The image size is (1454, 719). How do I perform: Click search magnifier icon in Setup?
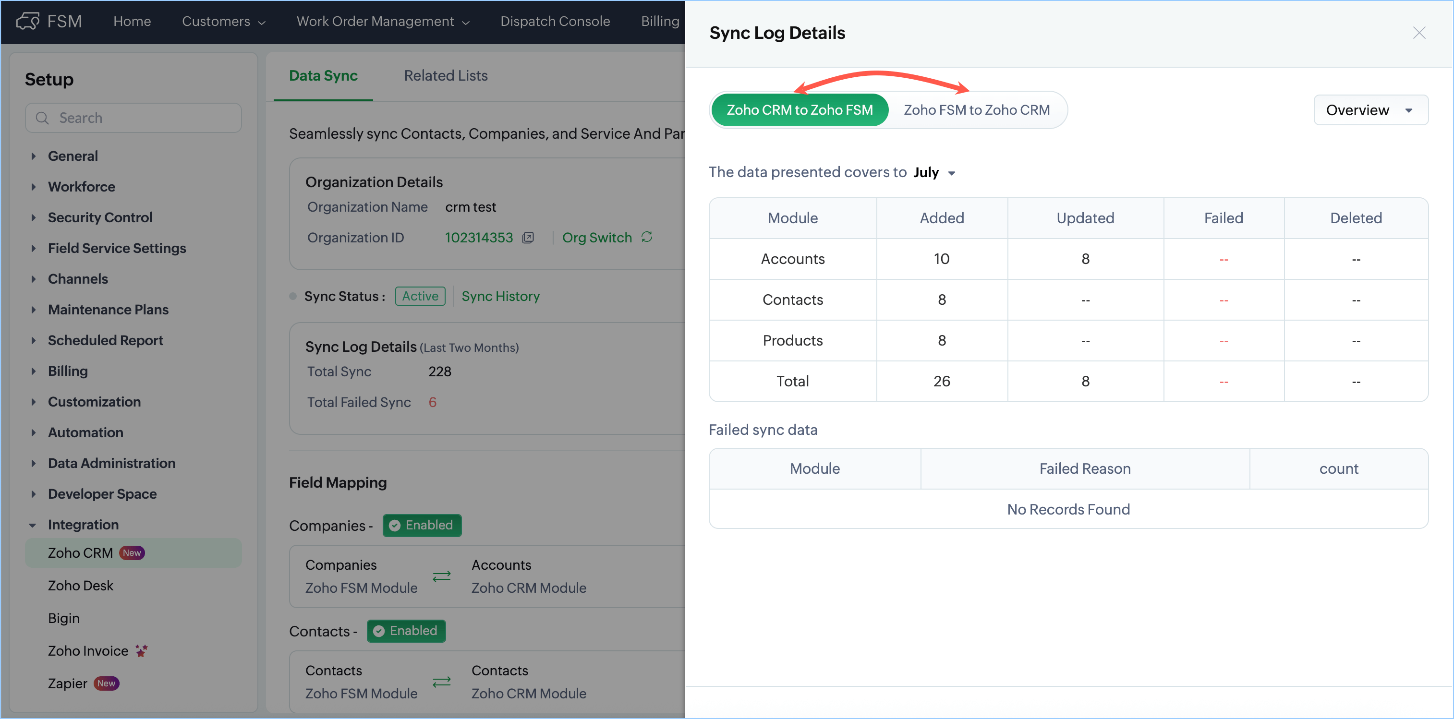tap(42, 118)
